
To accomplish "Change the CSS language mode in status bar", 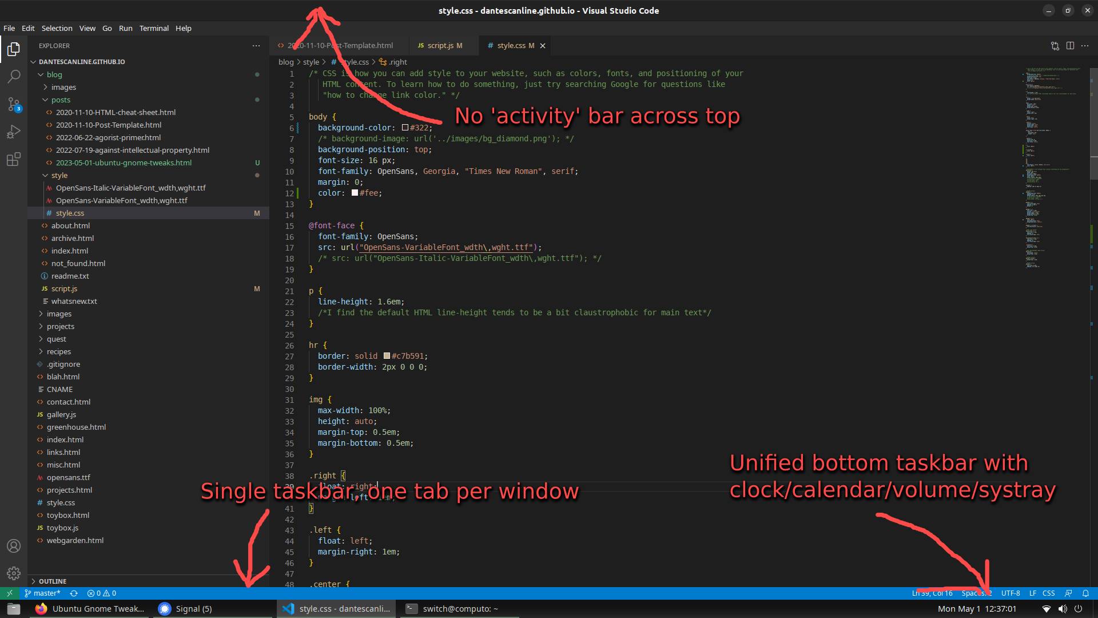I will tap(1048, 593).
